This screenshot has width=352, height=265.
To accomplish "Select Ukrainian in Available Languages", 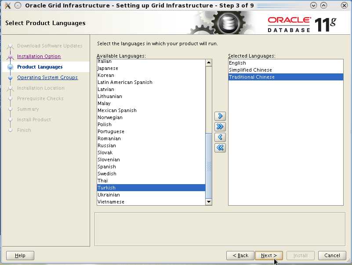I will pos(151,195).
